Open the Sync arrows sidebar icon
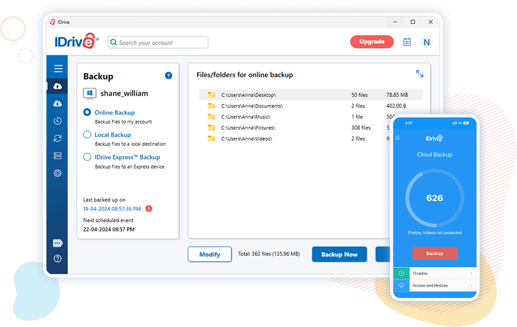Viewport: 517px width, 327px height. 58,138
